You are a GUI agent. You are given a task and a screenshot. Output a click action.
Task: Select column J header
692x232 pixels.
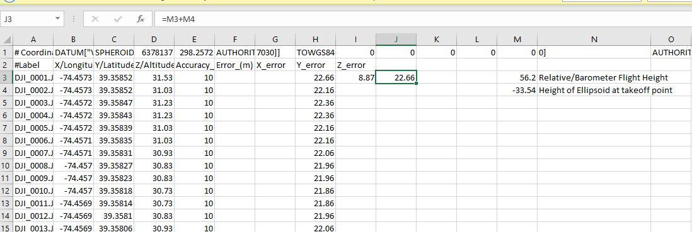pos(396,40)
